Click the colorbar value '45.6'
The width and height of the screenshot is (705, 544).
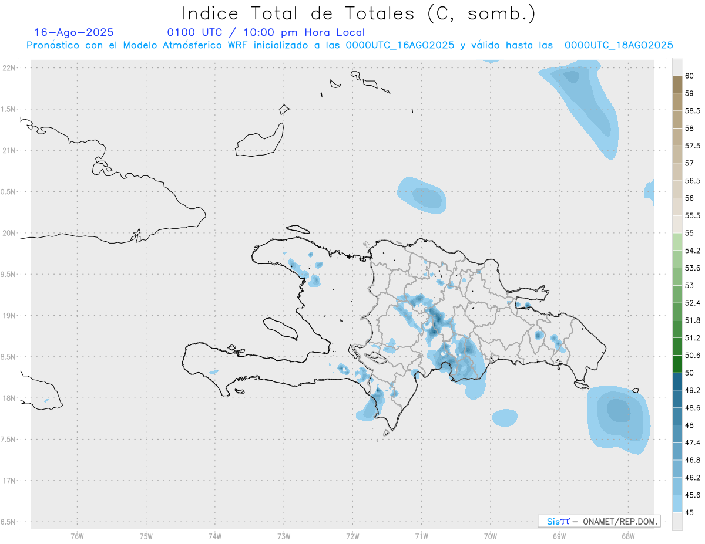coord(693,495)
